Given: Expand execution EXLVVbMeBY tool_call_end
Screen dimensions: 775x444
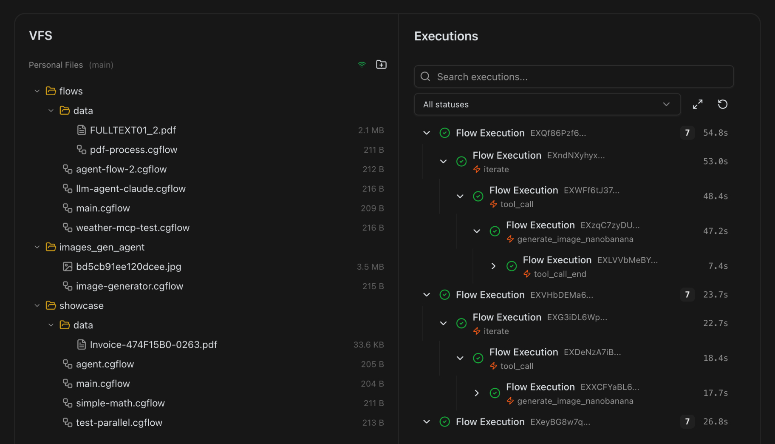Looking at the screenshot, I should tap(493, 266).
